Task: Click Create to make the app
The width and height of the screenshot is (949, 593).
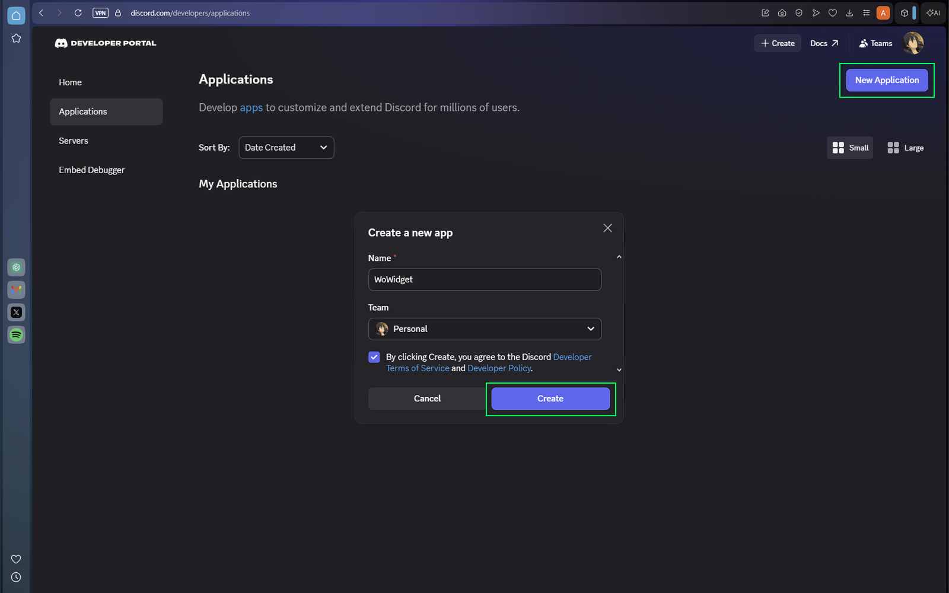Action: click(x=550, y=398)
